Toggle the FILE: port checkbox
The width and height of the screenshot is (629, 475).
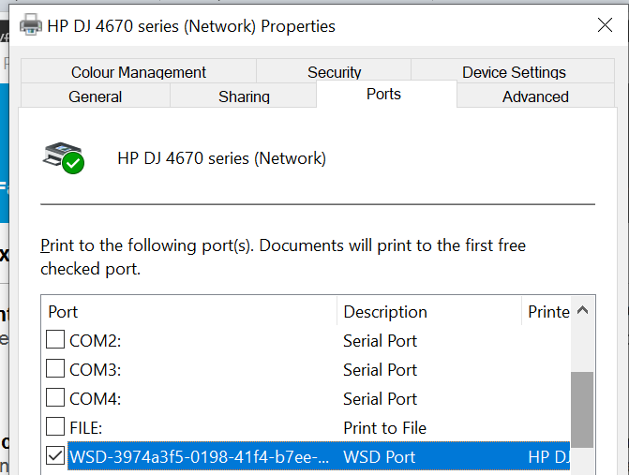pyautogui.click(x=56, y=427)
